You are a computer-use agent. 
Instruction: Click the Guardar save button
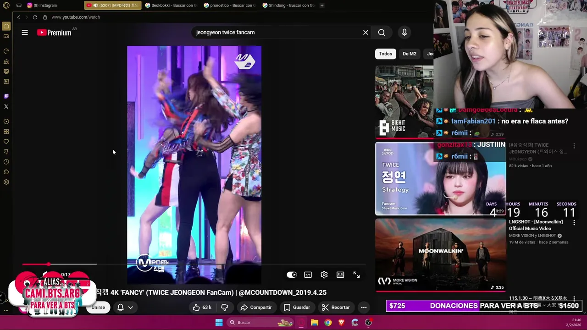coord(297,308)
